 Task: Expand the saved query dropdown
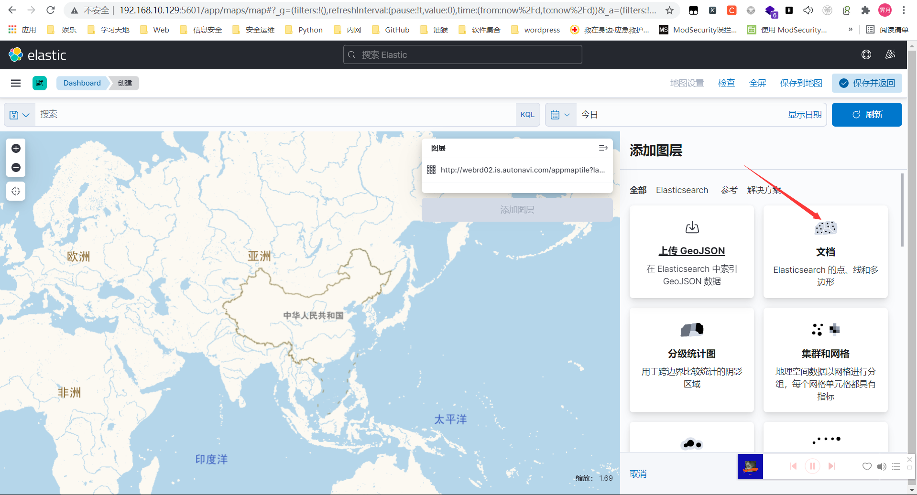point(20,115)
